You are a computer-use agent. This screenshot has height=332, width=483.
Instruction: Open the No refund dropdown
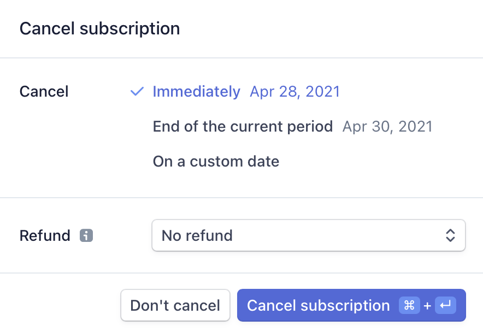[x=308, y=235]
